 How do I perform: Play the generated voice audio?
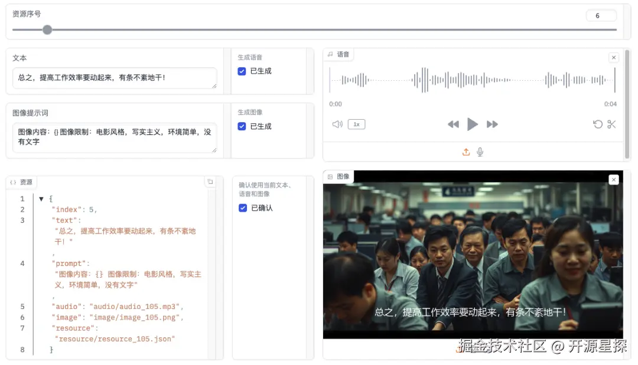point(472,124)
